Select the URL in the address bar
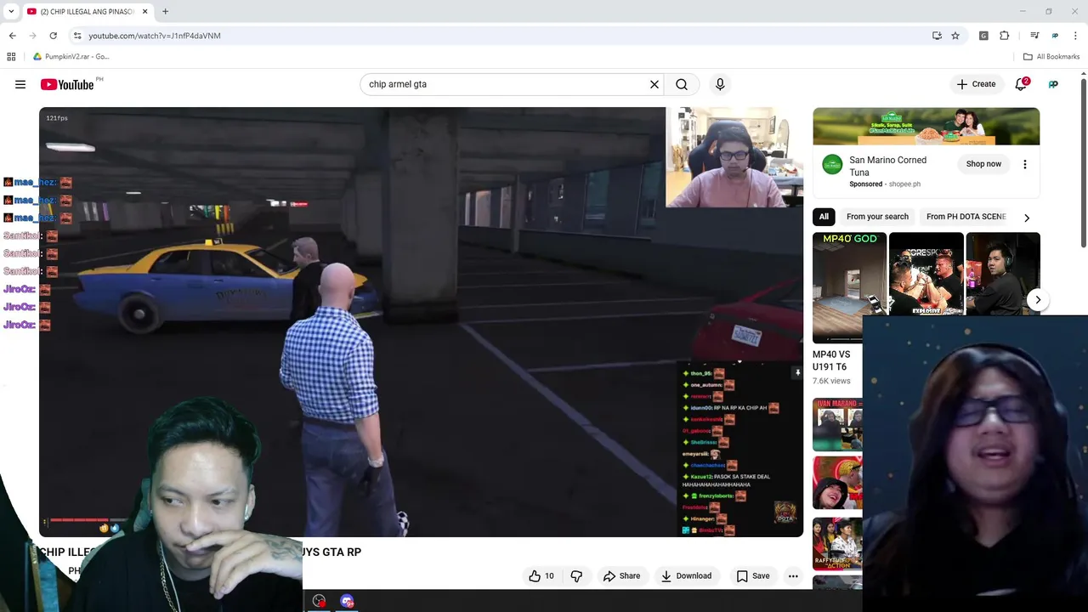 (155, 36)
